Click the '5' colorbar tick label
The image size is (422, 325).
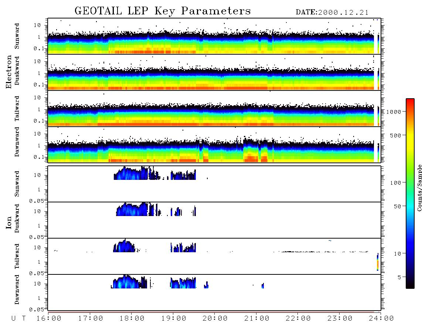pyautogui.click(x=399, y=277)
